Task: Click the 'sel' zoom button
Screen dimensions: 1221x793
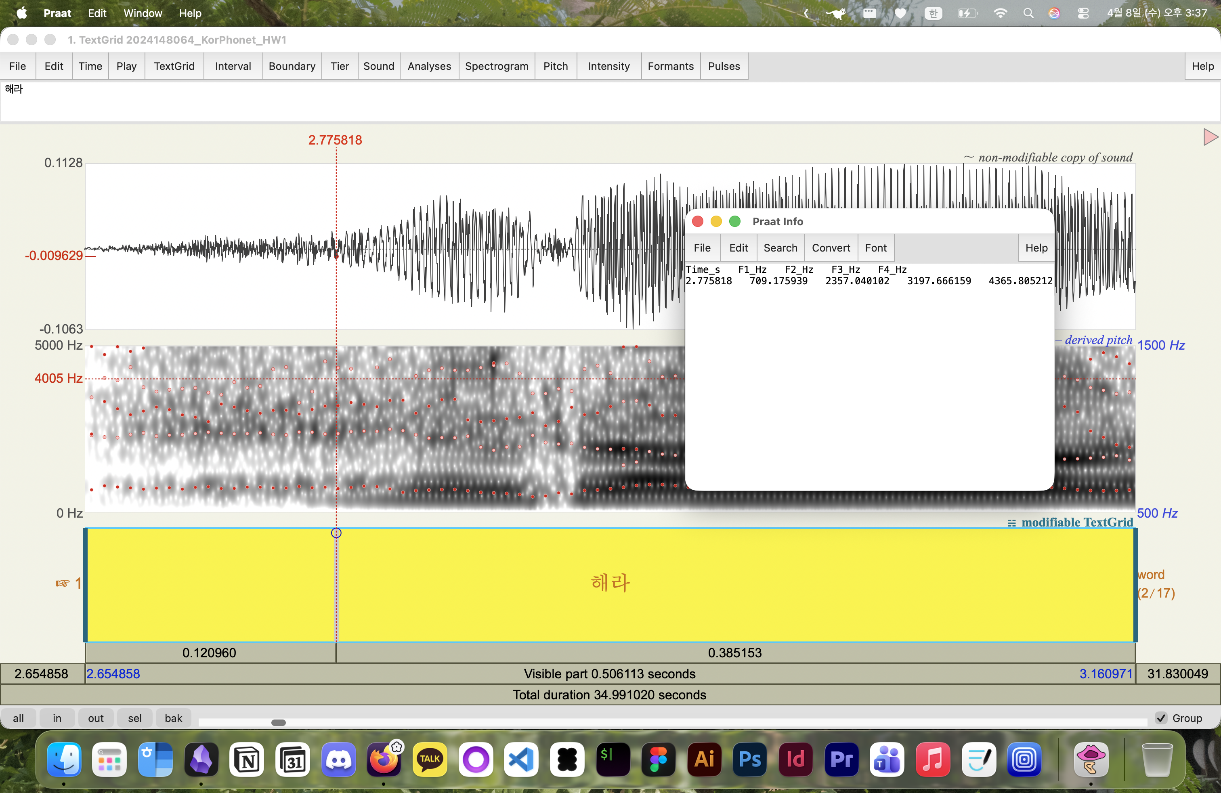Action: pyautogui.click(x=134, y=718)
